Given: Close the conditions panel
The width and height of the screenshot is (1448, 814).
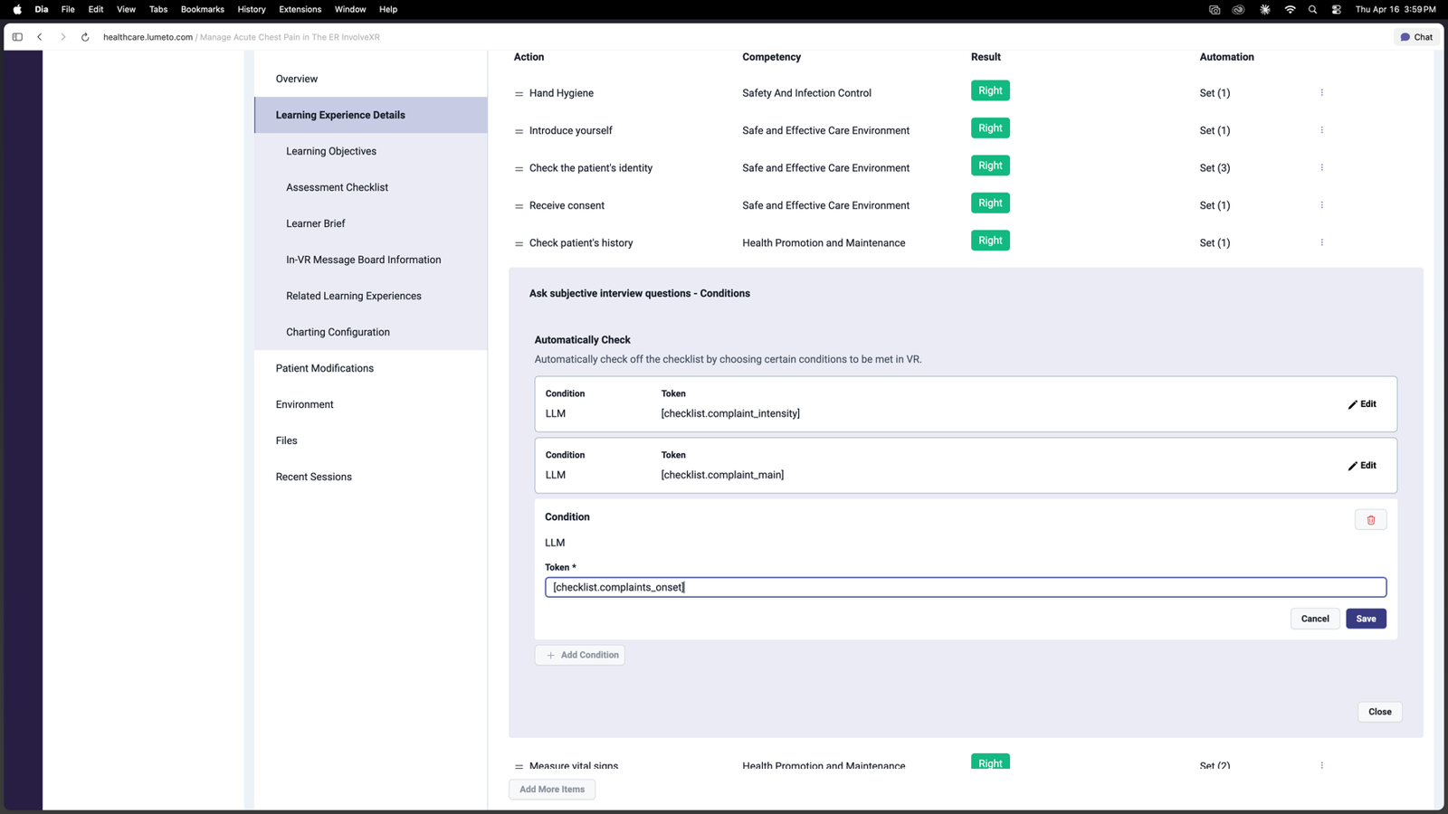Looking at the screenshot, I should point(1379,712).
